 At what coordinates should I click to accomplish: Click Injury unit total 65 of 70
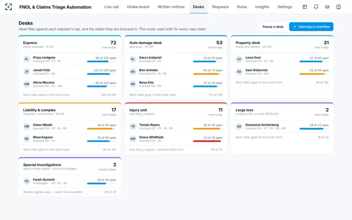pos(217,150)
